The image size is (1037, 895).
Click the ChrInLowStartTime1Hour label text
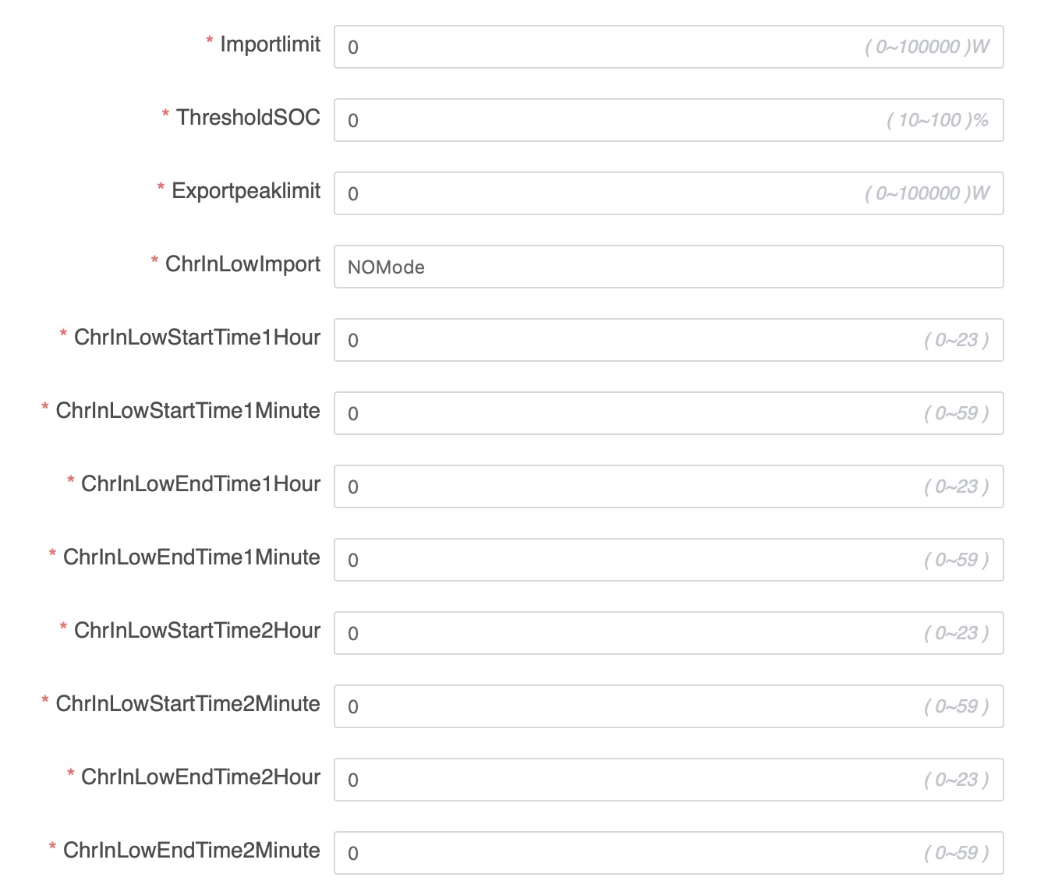197,338
